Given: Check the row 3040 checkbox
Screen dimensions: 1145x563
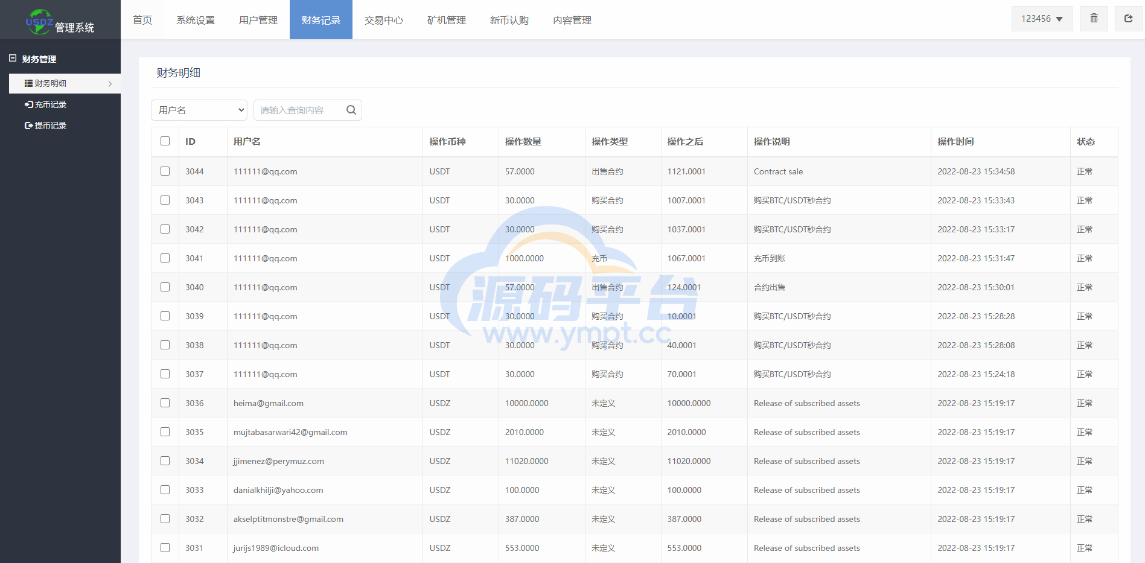Looking at the screenshot, I should click(x=165, y=287).
